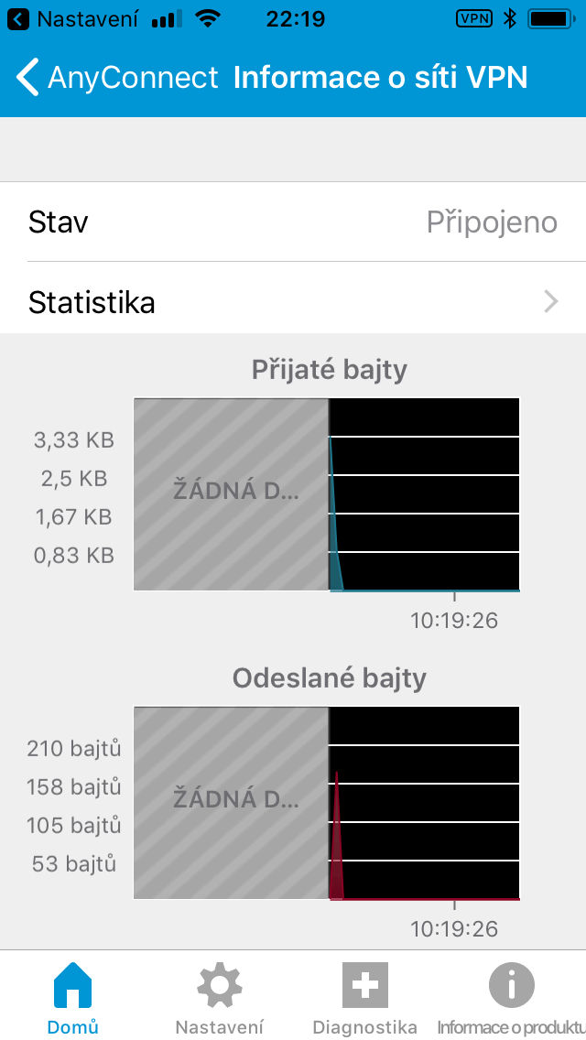586x1040 pixels.
Task: Open the Nastavení gear icon
Action: pyautogui.click(x=220, y=986)
